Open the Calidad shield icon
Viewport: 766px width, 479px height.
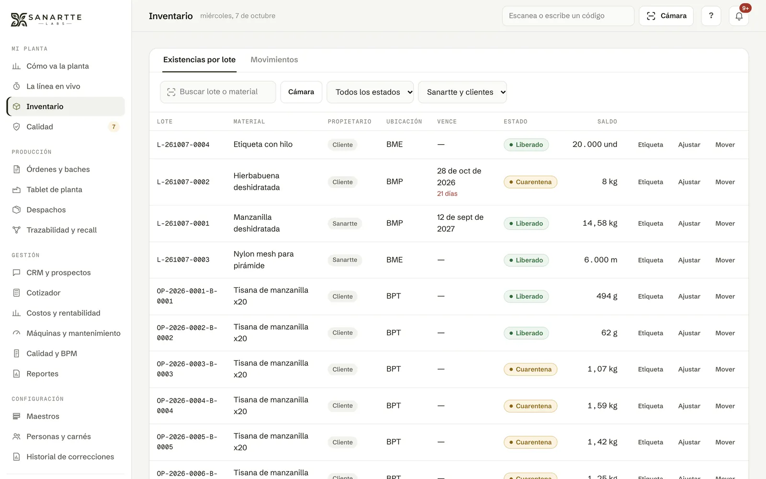pyautogui.click(x=16, y=127)
